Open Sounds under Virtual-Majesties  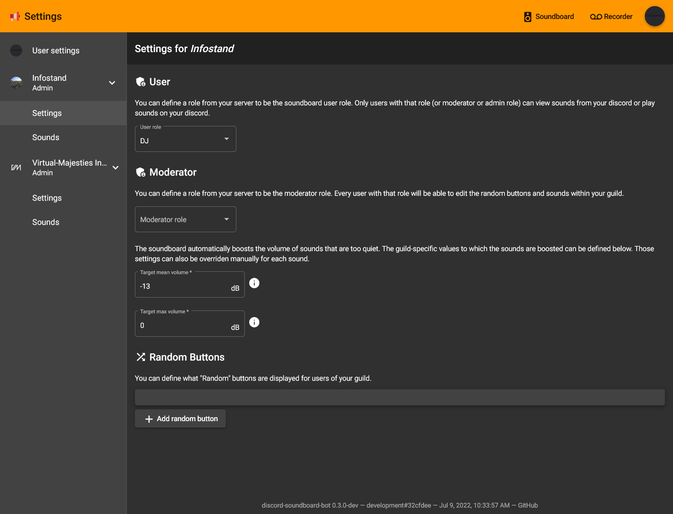(x=46, y=222)
